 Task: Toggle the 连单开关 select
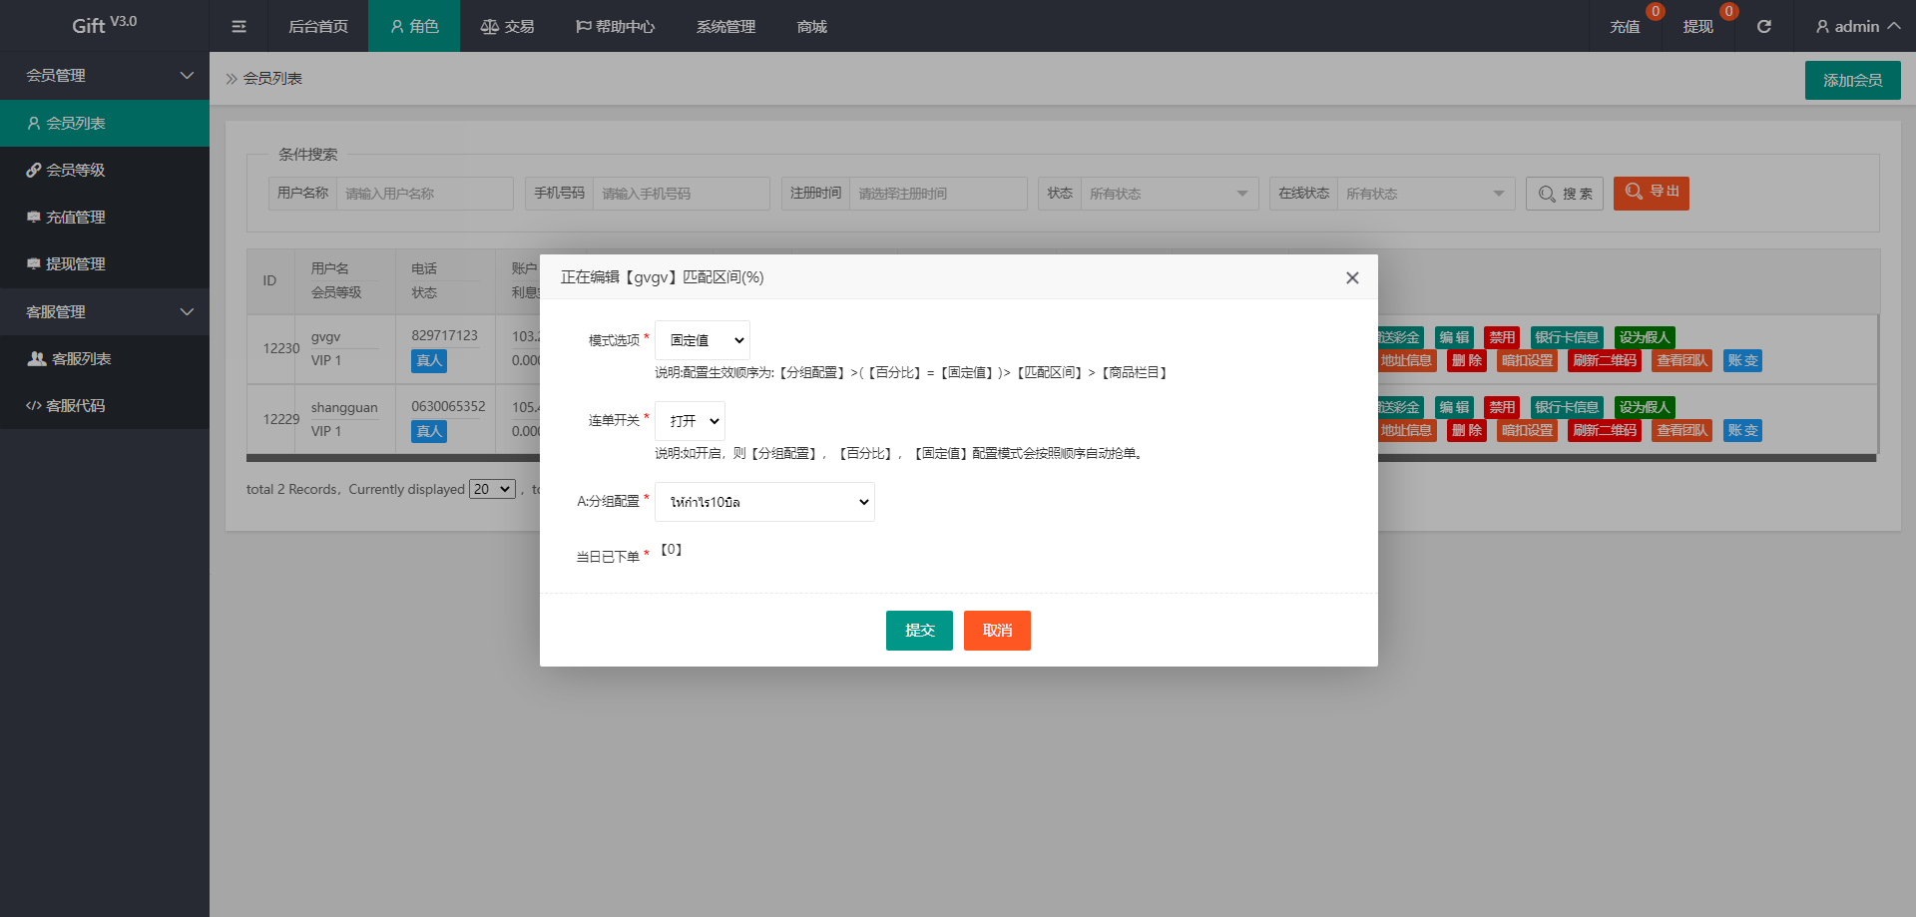click(691, 421)
